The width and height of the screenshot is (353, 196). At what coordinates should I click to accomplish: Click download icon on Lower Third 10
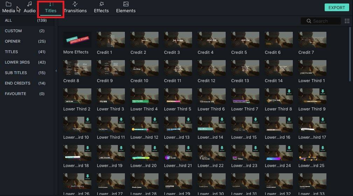[87, 120]
